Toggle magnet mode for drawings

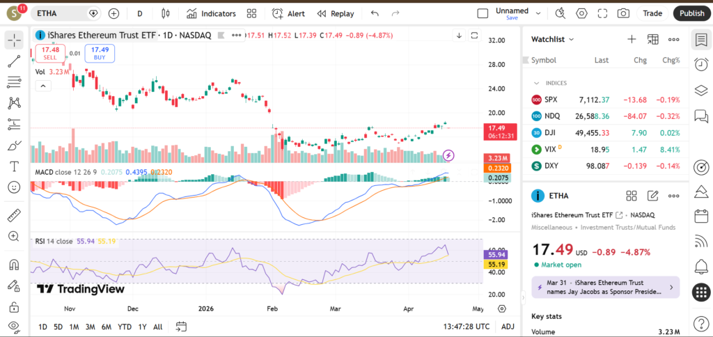[14, 265]
